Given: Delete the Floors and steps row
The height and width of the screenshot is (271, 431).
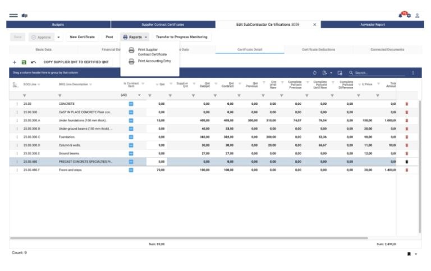Looking at the screenshot, I should click(407, 170).
